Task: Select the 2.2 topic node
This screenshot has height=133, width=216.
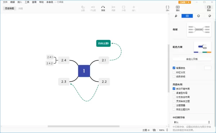Action: point(104,82)
